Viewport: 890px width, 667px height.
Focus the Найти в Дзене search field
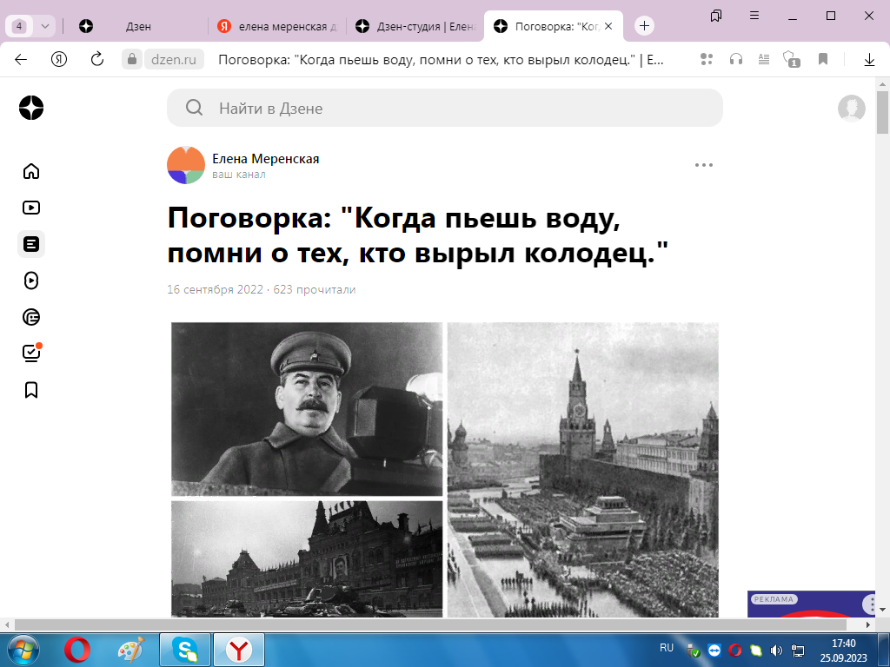click(x=444, y=108)
